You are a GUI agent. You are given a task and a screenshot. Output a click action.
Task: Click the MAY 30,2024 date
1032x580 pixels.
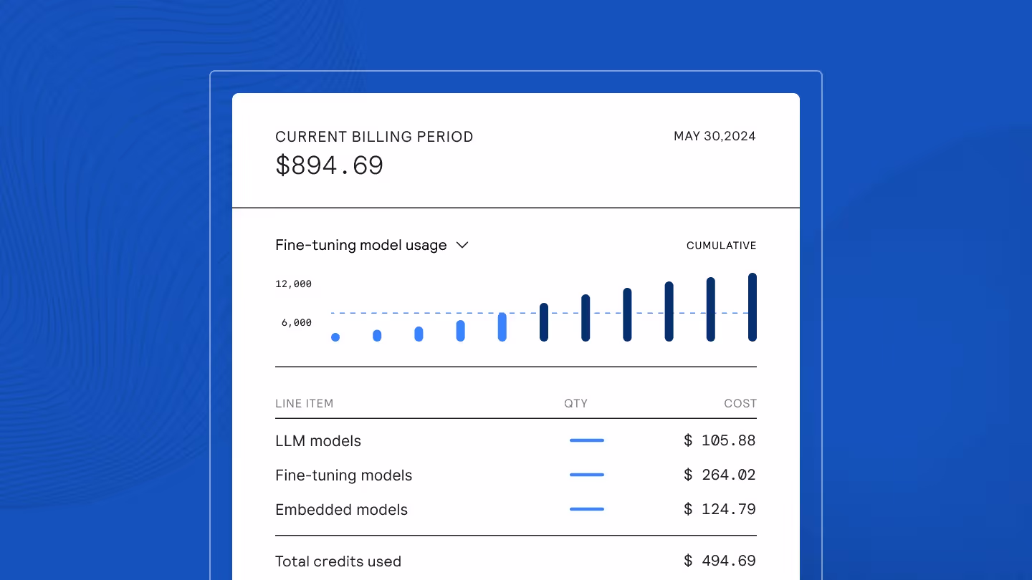pos(715,136)
